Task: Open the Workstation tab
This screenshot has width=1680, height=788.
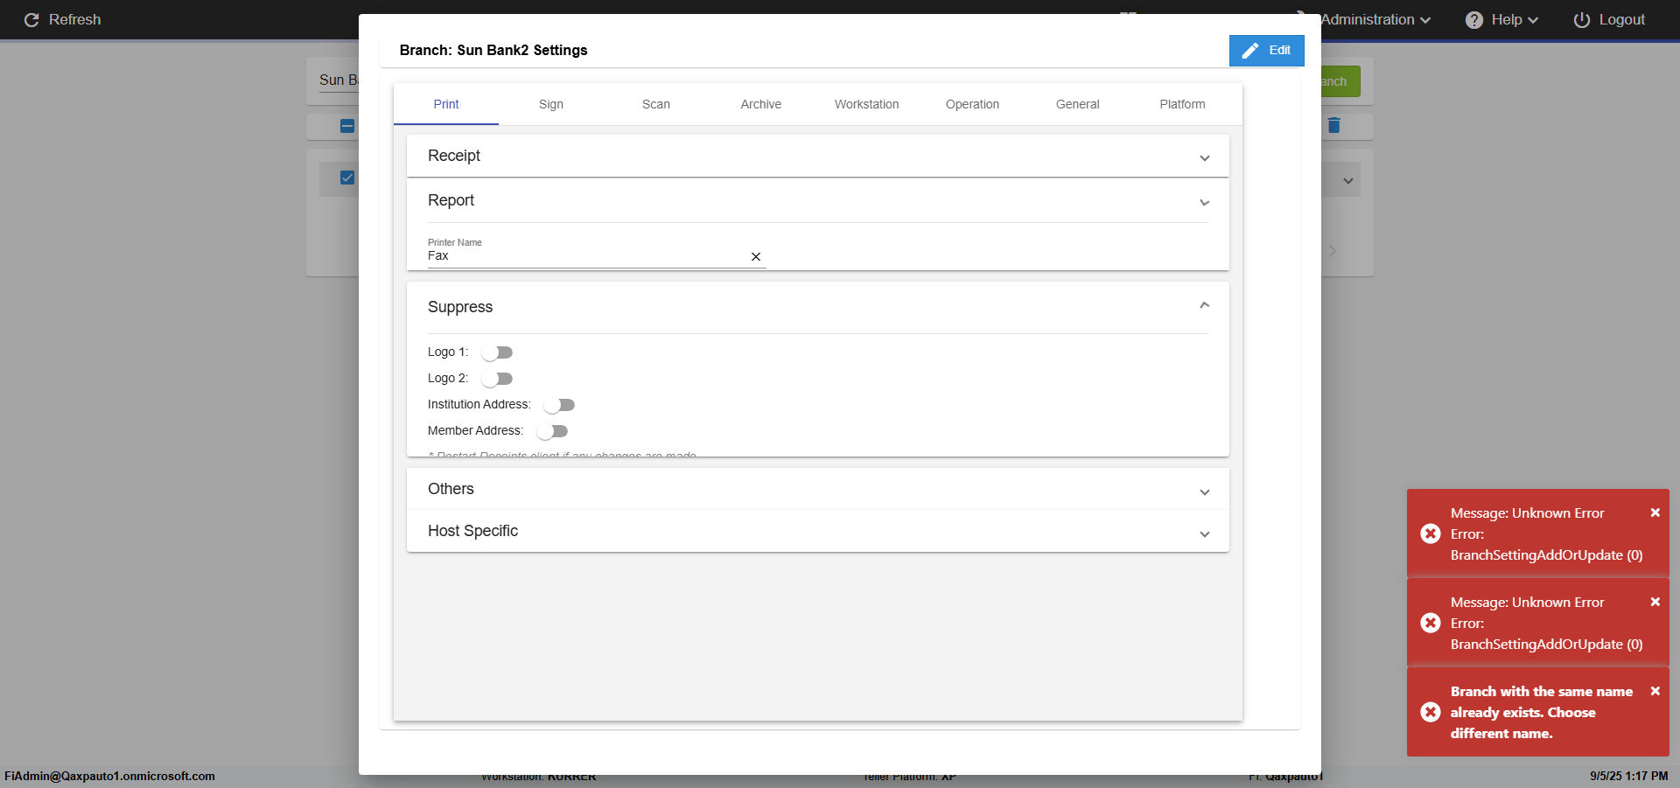Action: tap(866, 104)
